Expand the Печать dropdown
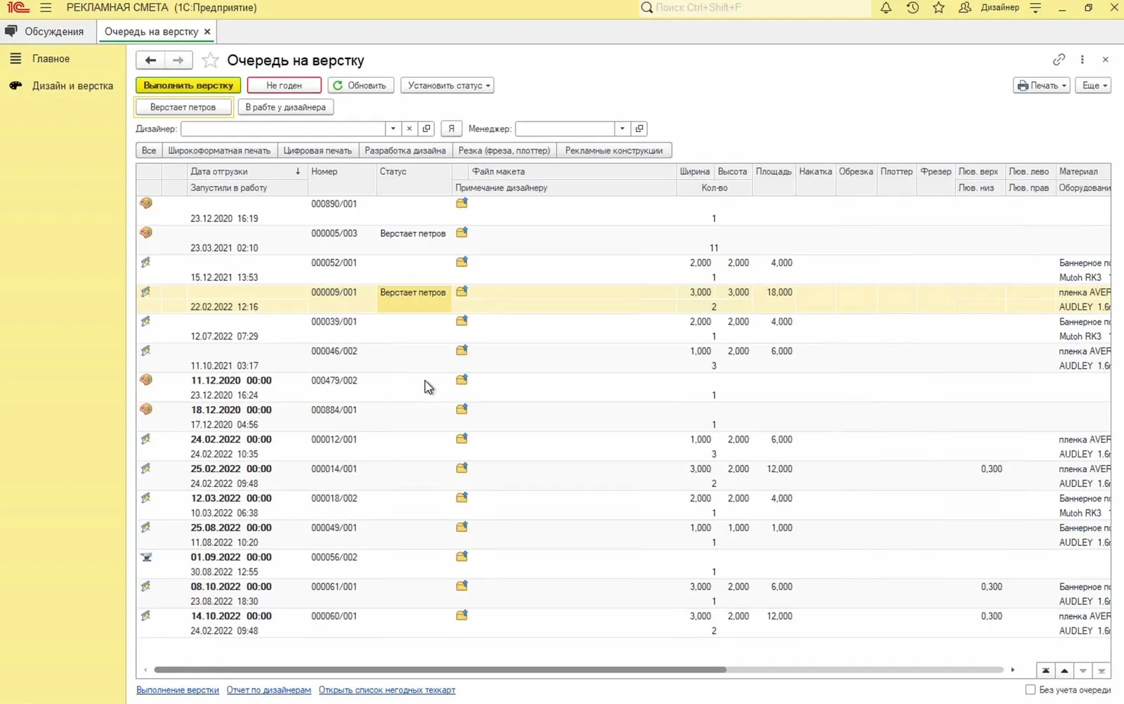Viewport: 1124px width, 704px height. 1041,86
